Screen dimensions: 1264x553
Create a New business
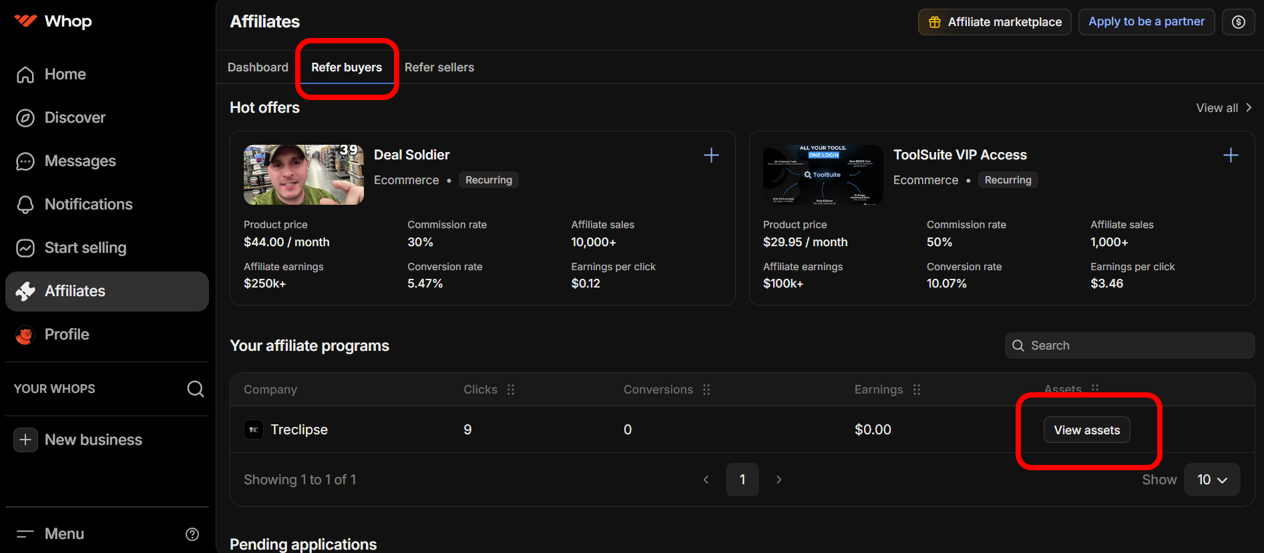pyautogui.click(x=78, y=440)
